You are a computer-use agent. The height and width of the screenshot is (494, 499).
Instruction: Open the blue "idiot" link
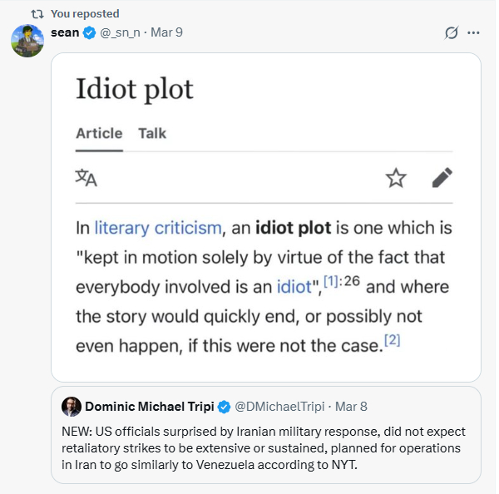tap(294, 287)
